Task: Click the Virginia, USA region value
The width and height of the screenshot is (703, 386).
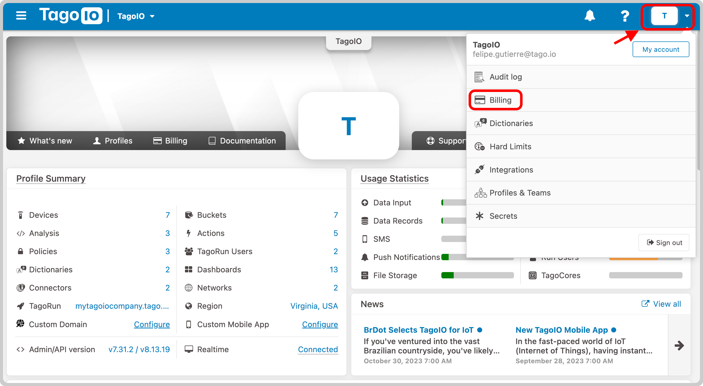Action: [314, 306]
